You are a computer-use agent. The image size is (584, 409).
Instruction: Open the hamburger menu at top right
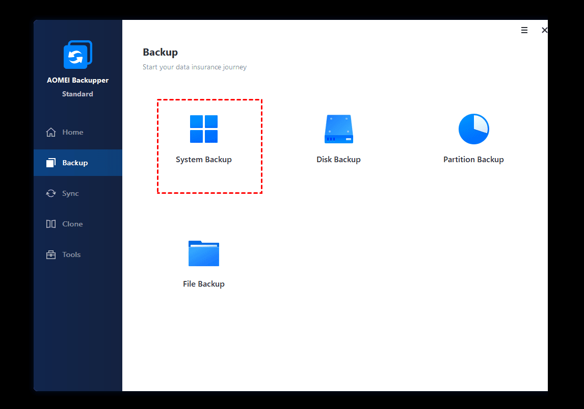coord(524,31)
